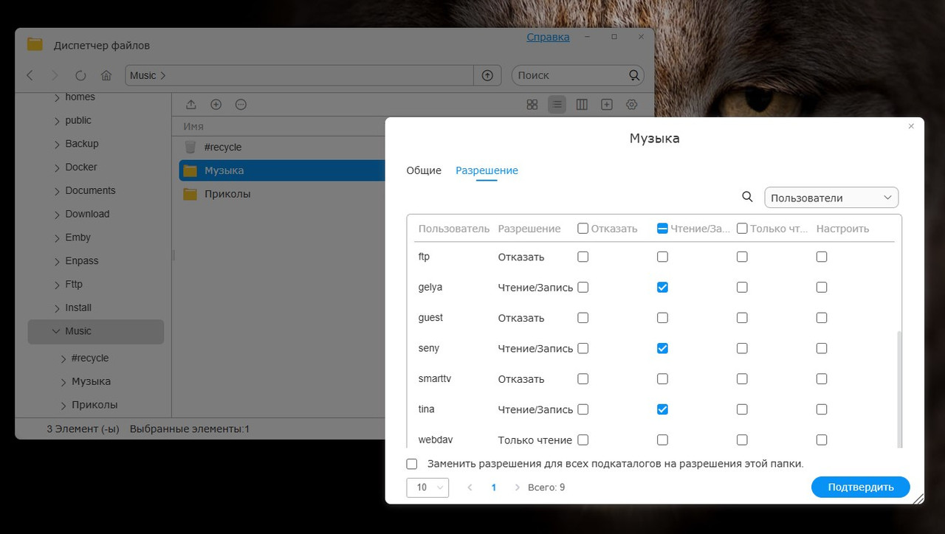Click Только чтение permission text for webdav
Image resolution: width=945 pixels, height=534 pixels.
click(x=535, y=440)
